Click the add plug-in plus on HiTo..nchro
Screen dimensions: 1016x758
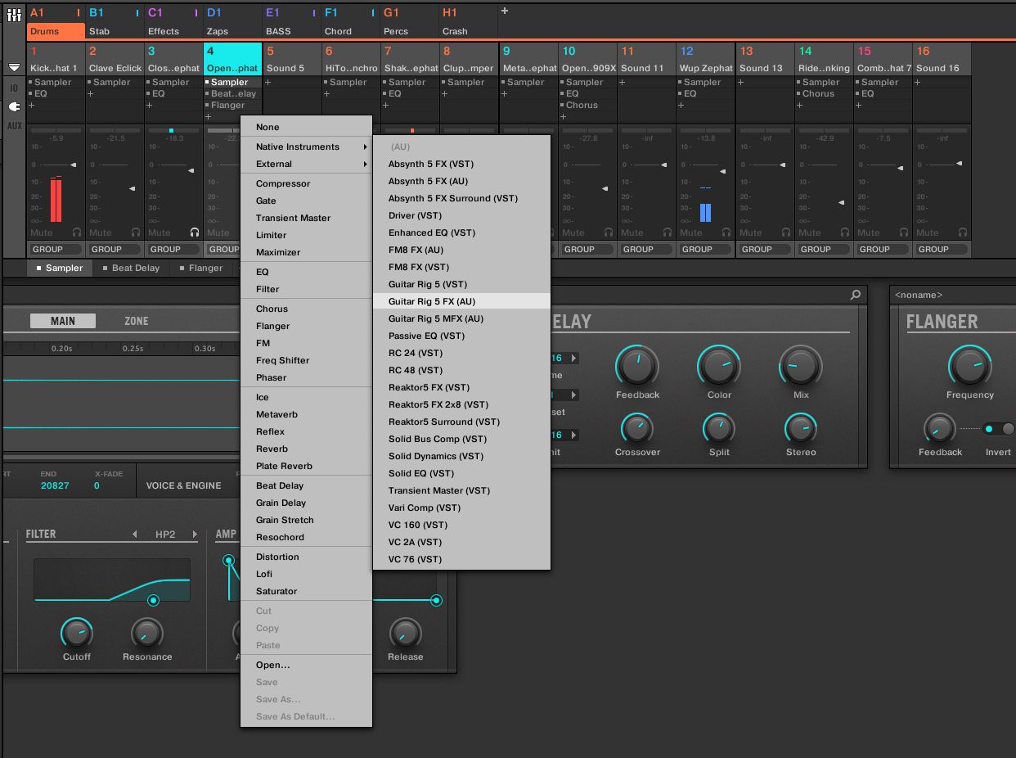(327, 94)
